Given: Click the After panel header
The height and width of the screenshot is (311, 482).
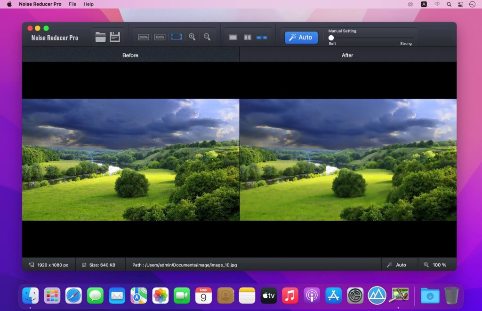Looking at the screenshot, I should pyautogui.click(x=347, y=55).
